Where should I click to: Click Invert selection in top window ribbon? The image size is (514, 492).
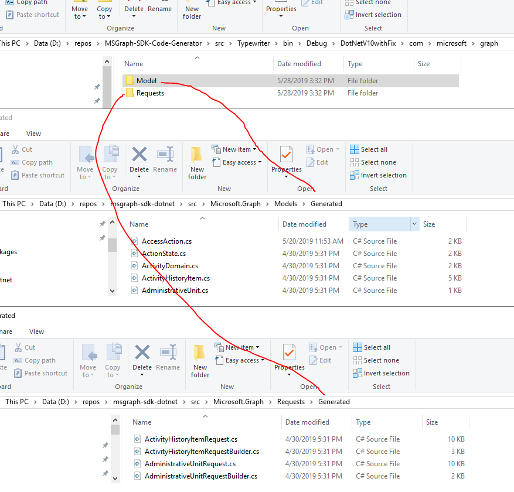pyautogui.click(x=373, y=15)
